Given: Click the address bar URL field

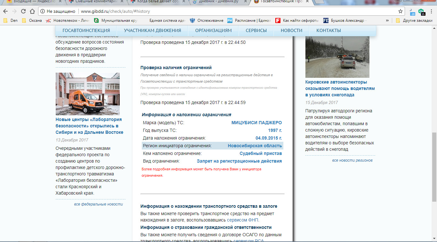Looking at the screenshot, I should click(237, 11).
